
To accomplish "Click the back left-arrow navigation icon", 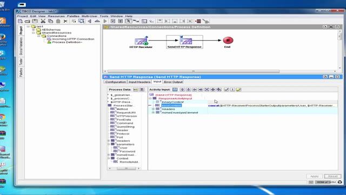I will (x=89, y=21).
